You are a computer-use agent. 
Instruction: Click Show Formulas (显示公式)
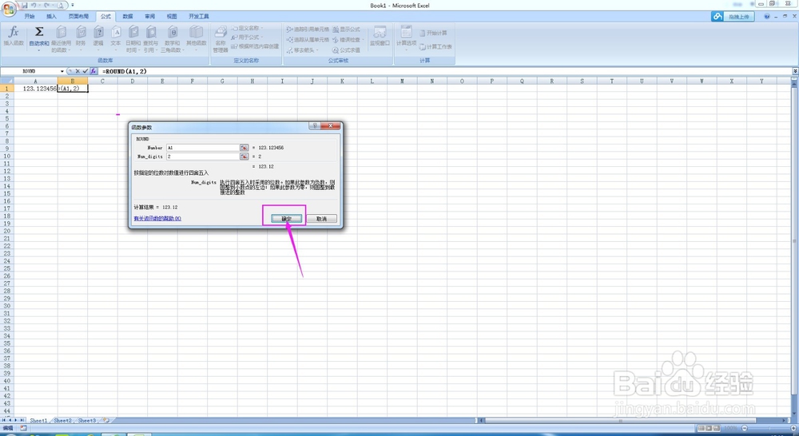click(x=347, y=30)
